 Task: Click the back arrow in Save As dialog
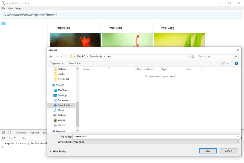click(x=51, y=56)
